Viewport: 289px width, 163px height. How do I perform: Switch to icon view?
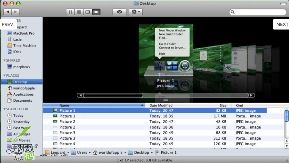tap(70, 12)
